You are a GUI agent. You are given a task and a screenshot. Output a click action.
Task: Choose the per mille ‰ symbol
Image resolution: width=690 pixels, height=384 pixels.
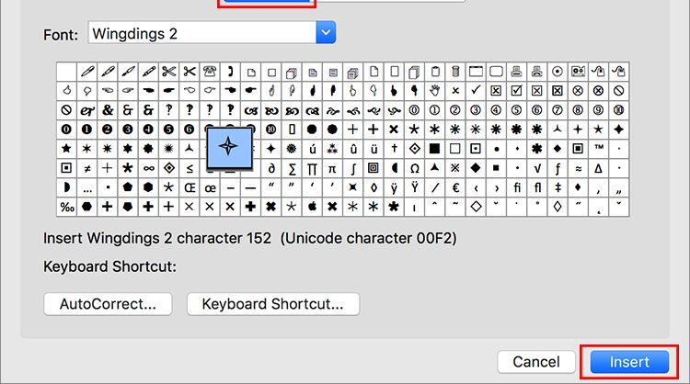tap(67, 207)
